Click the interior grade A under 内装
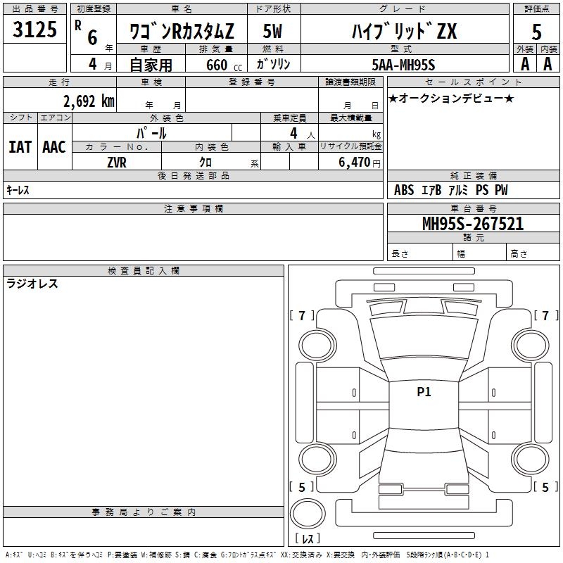Image resolution: width=563 pixels, height=563 pixels. click(x=548, y=63)
